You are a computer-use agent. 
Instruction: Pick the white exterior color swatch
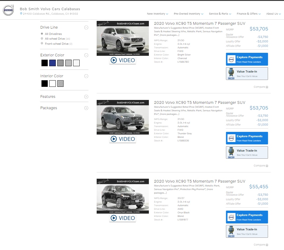point(76,63)
